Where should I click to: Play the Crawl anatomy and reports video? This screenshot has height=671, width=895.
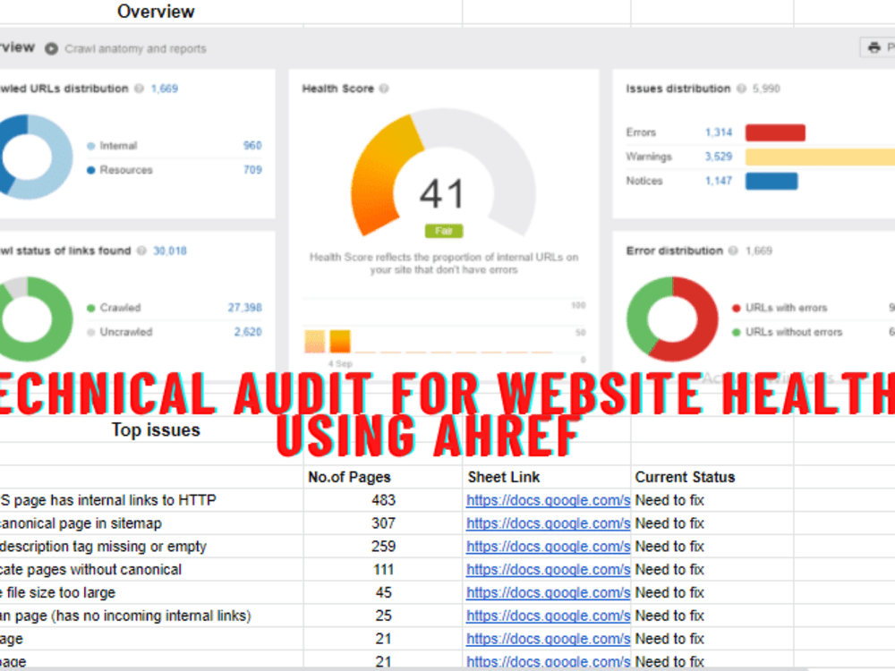[51, 48]
